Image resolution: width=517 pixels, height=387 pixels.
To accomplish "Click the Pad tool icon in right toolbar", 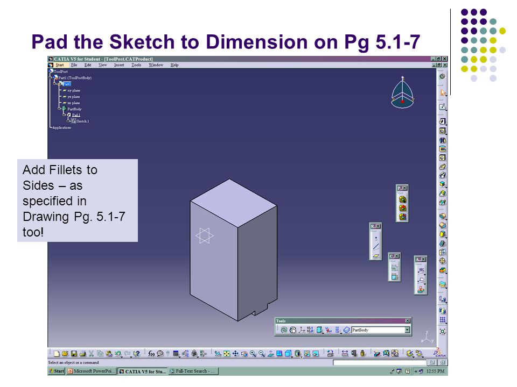I will coord(443,121).
